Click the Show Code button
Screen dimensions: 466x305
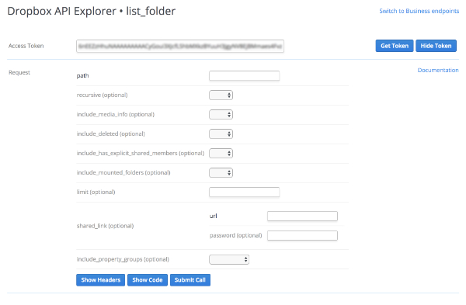click(x=148, y=279)
